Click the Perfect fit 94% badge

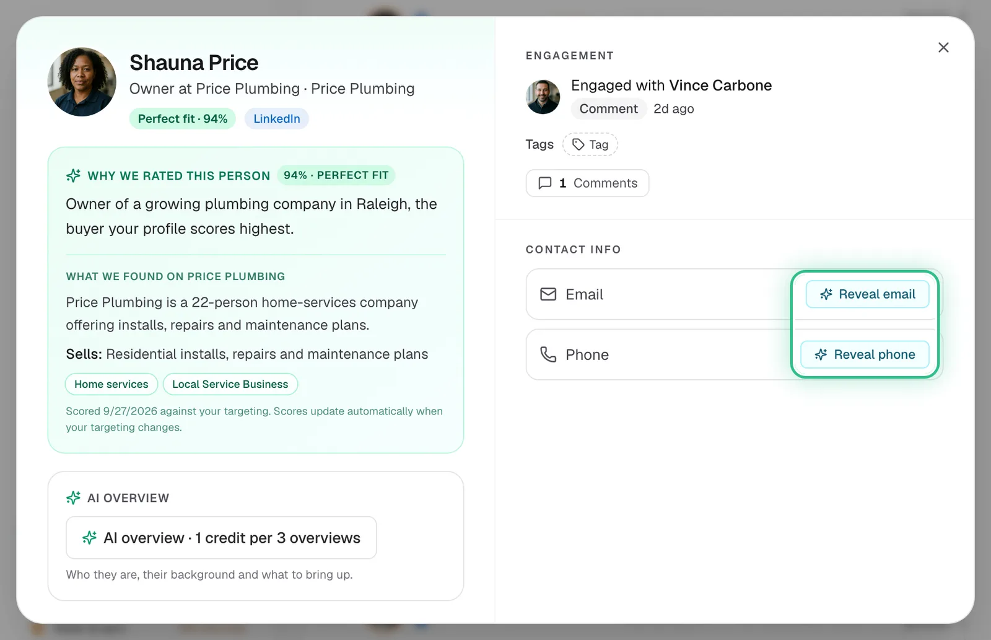[x=183, y=118]
